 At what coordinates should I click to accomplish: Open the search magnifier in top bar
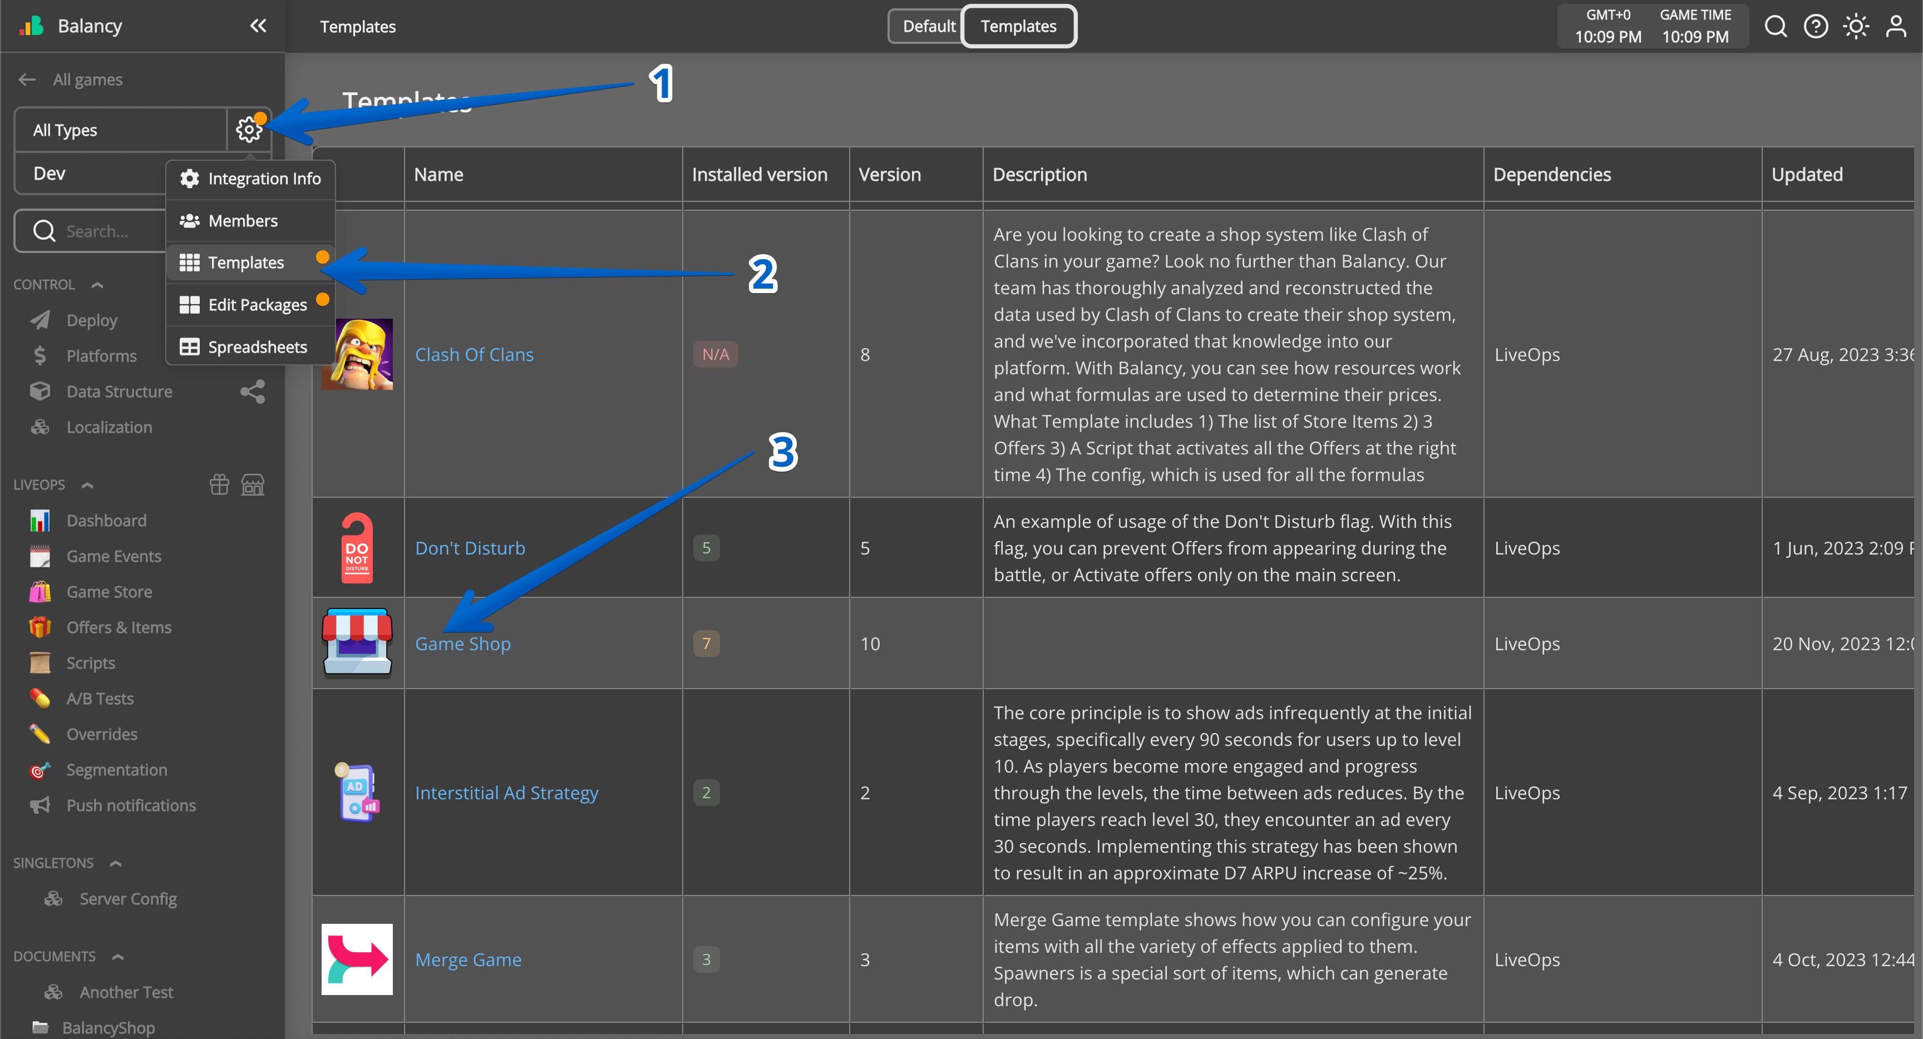(x=1775, y=27)
